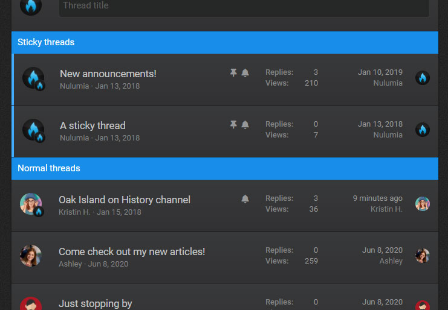
Task: Click Ashley's avatar left of new articles thread
Action: click(x=31, y=256)
